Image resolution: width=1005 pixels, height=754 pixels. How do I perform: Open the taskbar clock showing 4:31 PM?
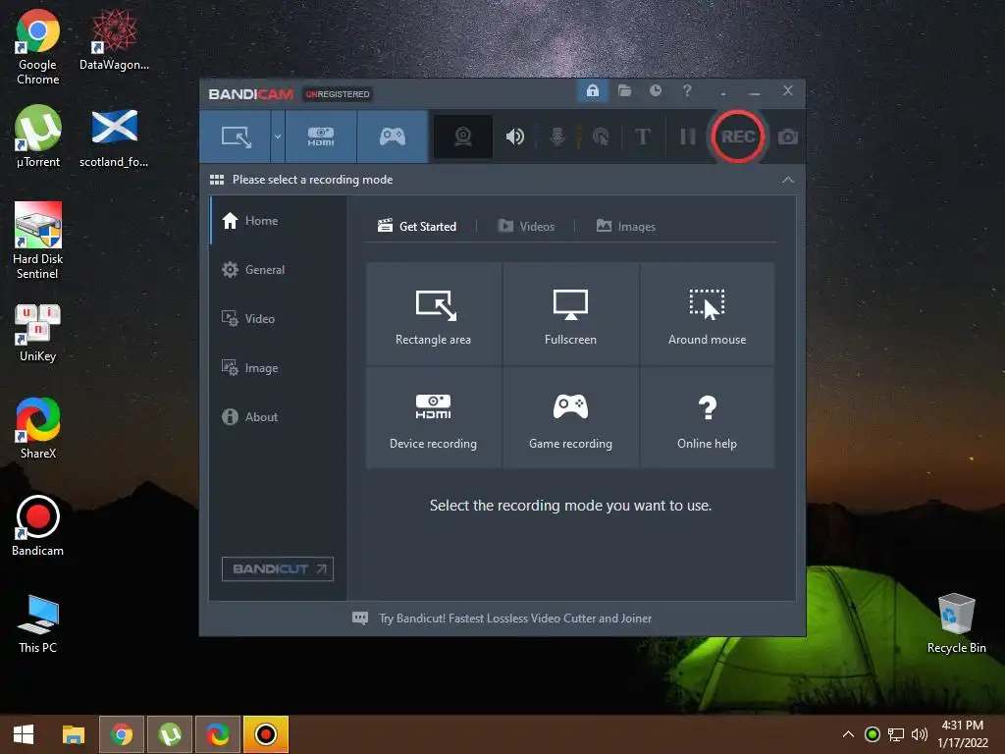pyautogui.click(x=963, y=734)
